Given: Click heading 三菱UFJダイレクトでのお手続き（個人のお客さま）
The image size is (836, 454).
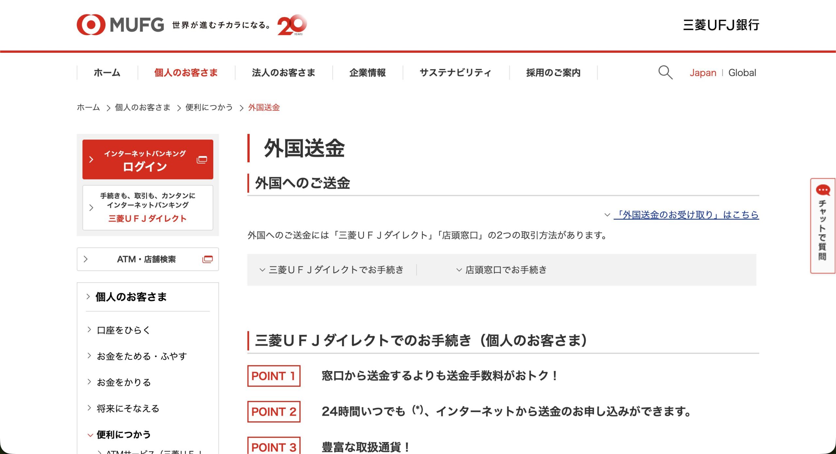Looking at the screenshot, I should click(421, 340).
